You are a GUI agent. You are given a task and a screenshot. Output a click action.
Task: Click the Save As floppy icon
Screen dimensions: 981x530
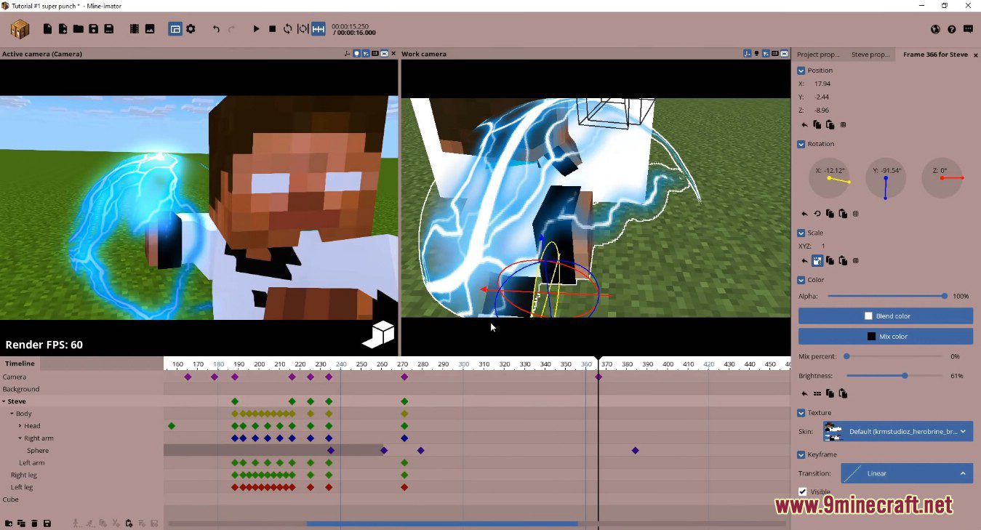(108, 29)
